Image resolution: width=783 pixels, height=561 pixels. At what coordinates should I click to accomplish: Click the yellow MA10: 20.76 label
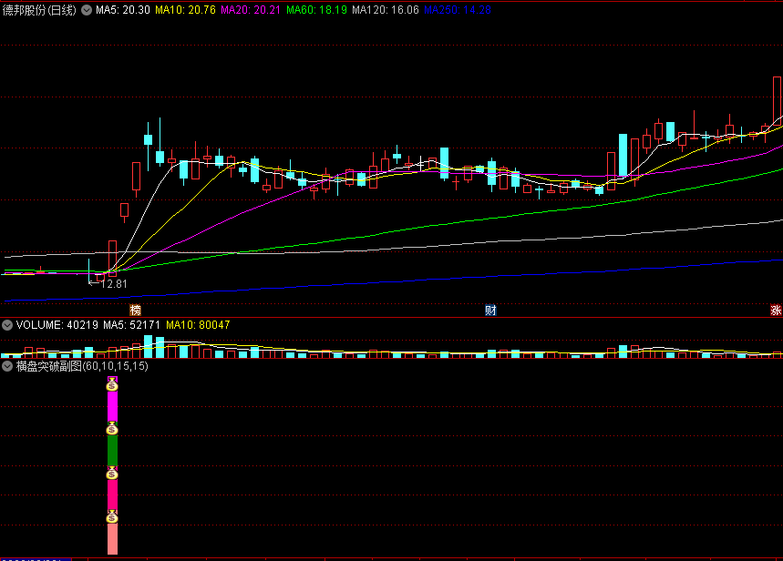pyautogui.click(x=185, y=10)
